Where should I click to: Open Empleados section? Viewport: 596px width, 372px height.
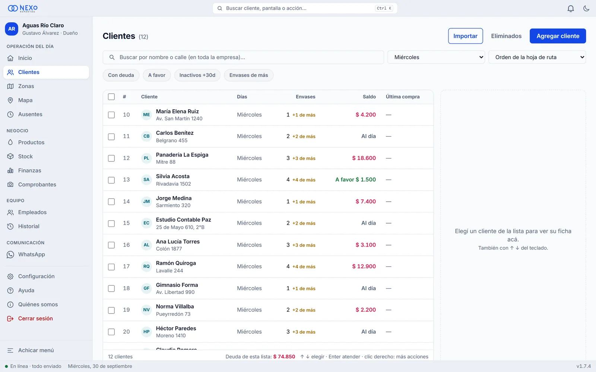[x=46, y=212]
